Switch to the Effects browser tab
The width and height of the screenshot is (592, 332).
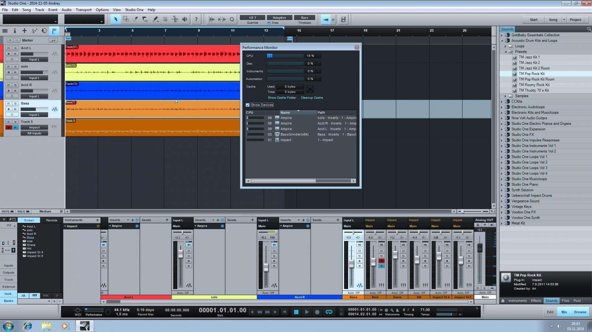536,300
